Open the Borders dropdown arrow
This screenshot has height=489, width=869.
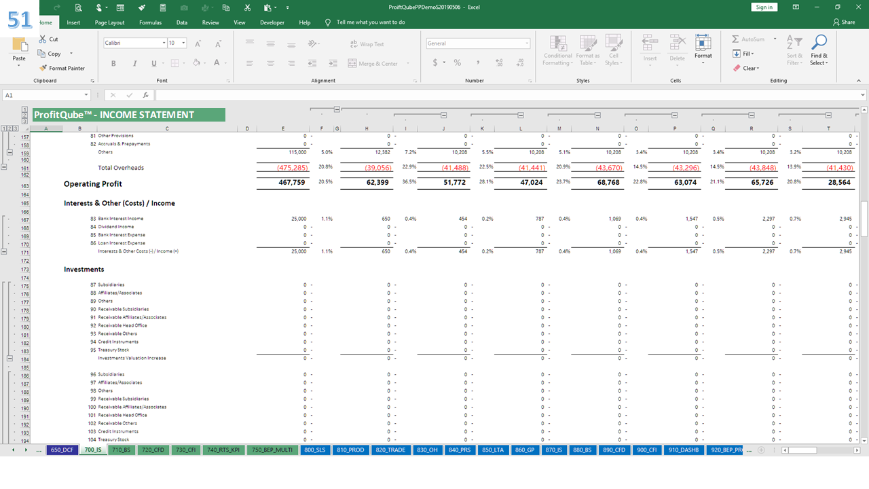[x=183, y=64]
